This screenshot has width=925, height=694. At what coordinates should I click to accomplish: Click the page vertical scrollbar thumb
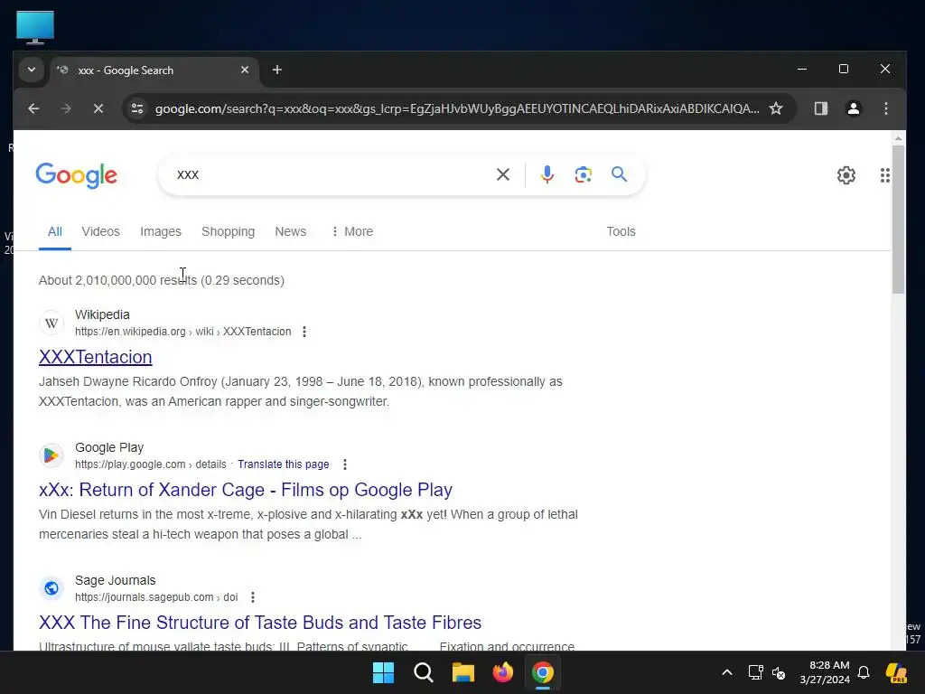tap(898, 219)
